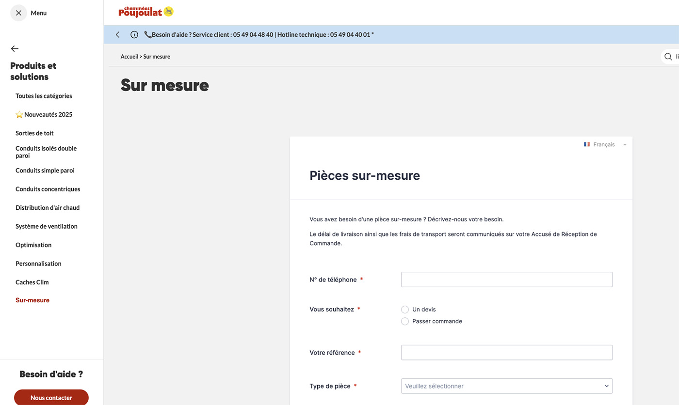Screen dimensions: 679x405
Task: Select the "Un devis" radio option
Action: [405, 310]
